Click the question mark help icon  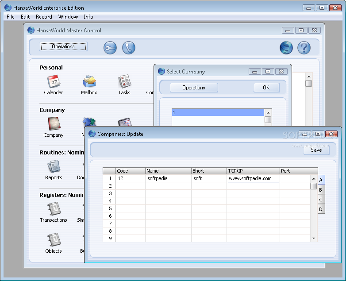(304, 48)
